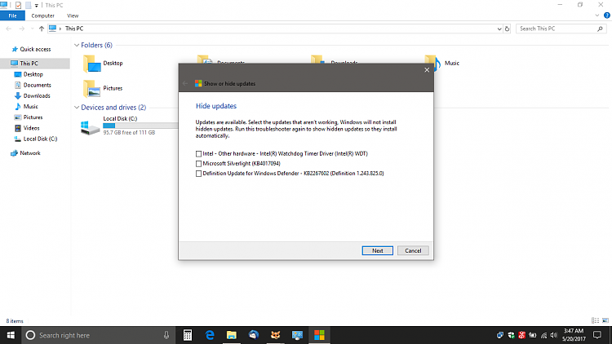Select Definition Update for Windows Defender checkbox
This screenshot has width=612, height=344.
(198, 174)
